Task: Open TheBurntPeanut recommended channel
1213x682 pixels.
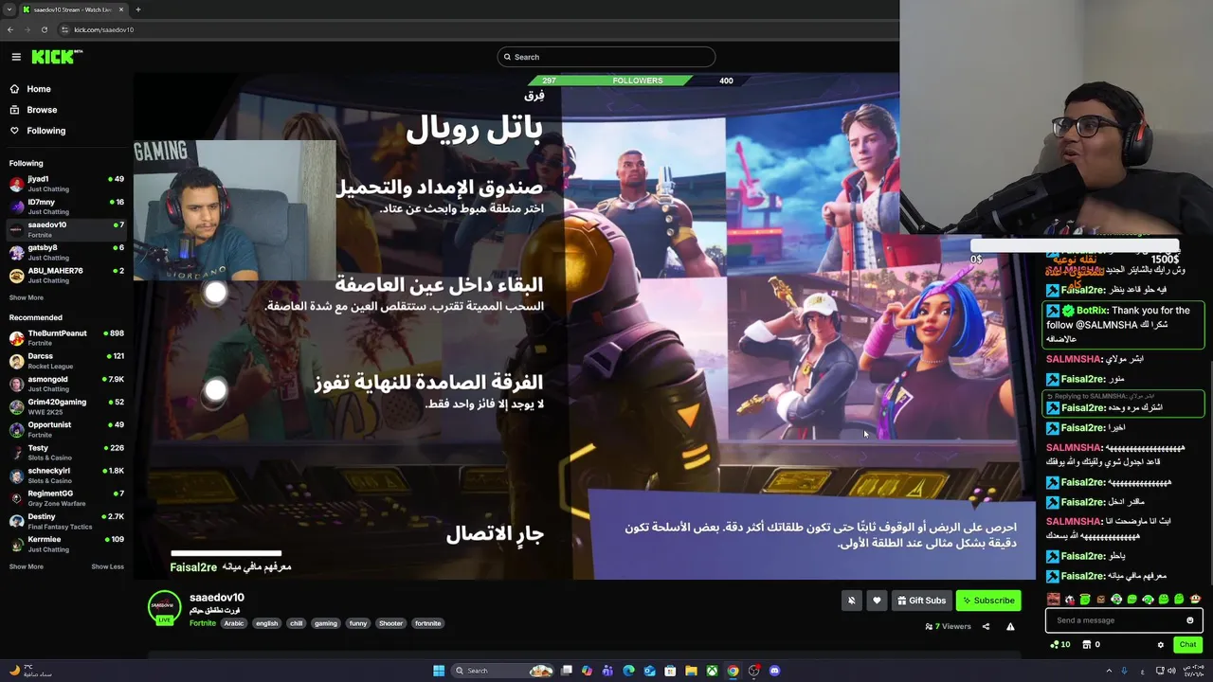Action: tap(66, 338)
